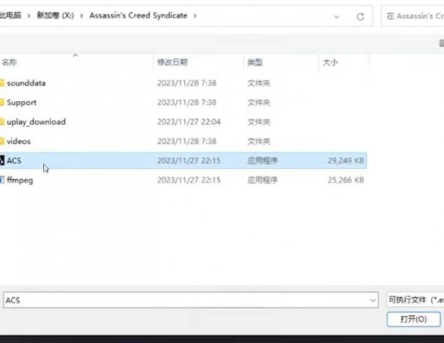
Task: Select the Support folder icon
Action: click(x=2, y=102)
